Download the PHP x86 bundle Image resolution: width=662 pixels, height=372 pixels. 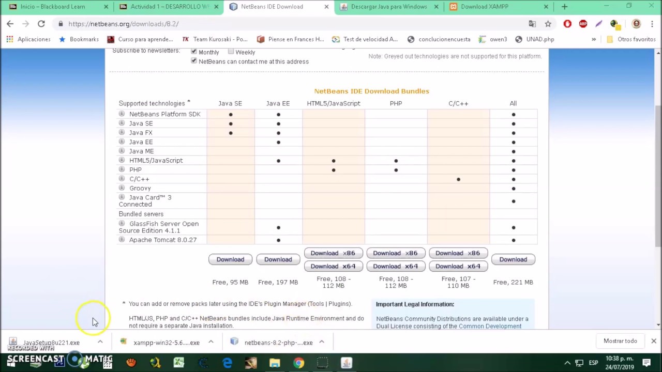(396, 253)
